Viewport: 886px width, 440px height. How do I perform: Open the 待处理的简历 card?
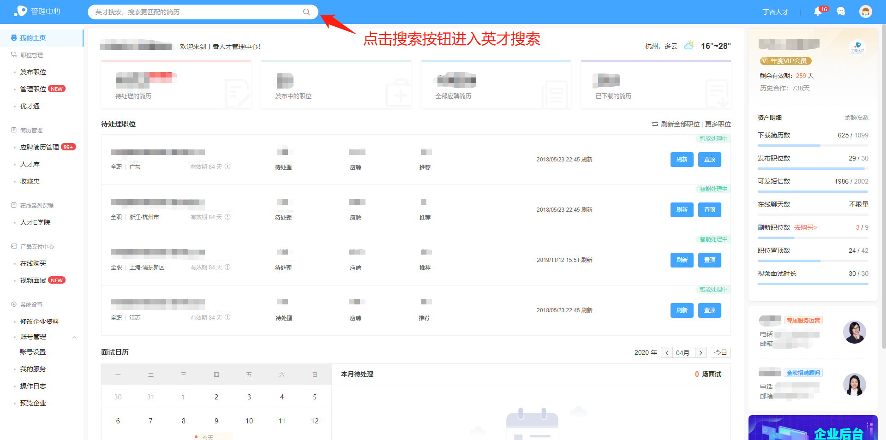pyautogui.click(x=176, y=85)
